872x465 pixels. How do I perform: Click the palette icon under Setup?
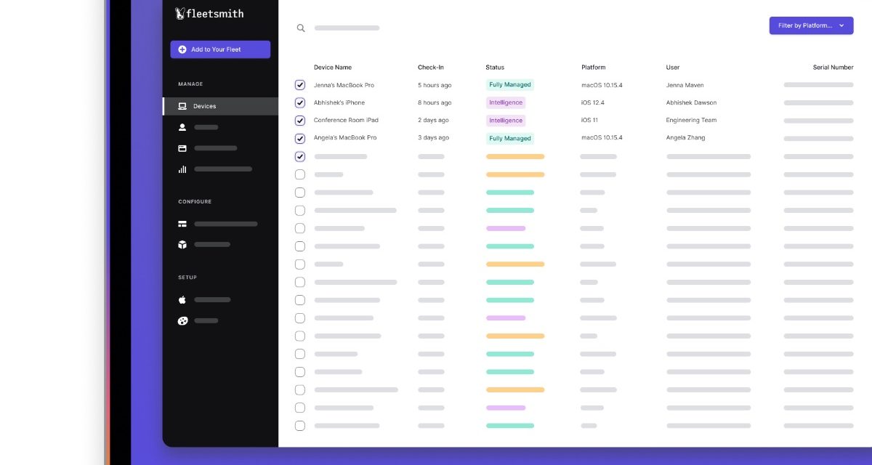pyautogui.click(x=182, y=320)
